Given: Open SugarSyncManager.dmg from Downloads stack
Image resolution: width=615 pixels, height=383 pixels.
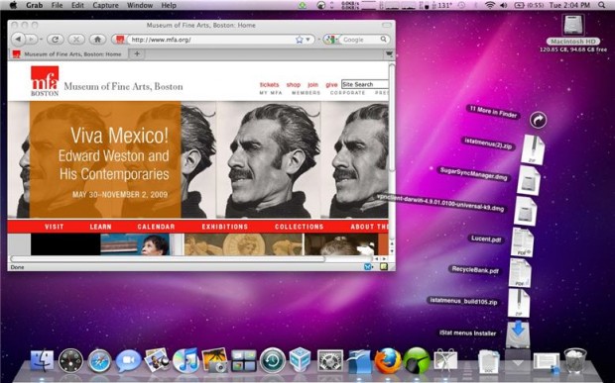Looking at the screenshot, I should (x=529, y=180).
